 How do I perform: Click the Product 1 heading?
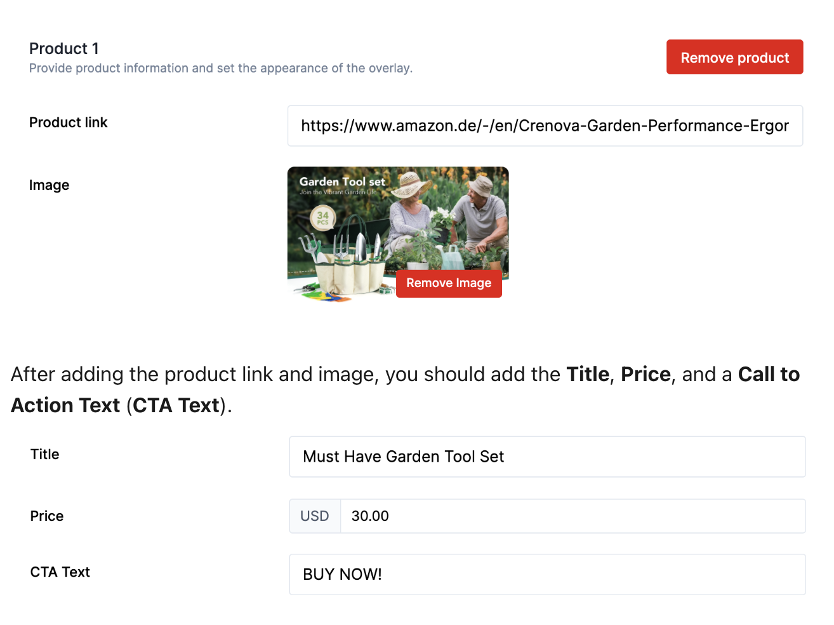[64, 49]
